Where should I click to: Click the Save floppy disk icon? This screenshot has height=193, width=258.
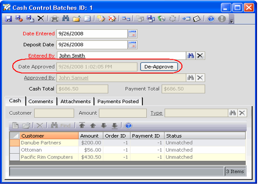coord(8,18)
